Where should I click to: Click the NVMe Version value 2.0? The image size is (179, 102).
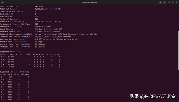coord(36,16)
